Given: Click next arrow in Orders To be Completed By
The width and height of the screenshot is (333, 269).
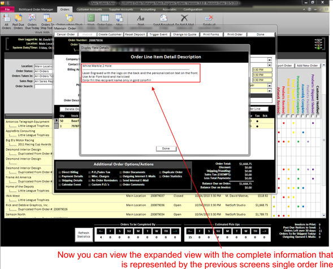Looking at the screenshot, I should [175, 232].
